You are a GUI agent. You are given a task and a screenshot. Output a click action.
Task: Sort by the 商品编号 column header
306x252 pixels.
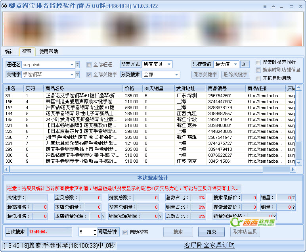pos(226,88)
